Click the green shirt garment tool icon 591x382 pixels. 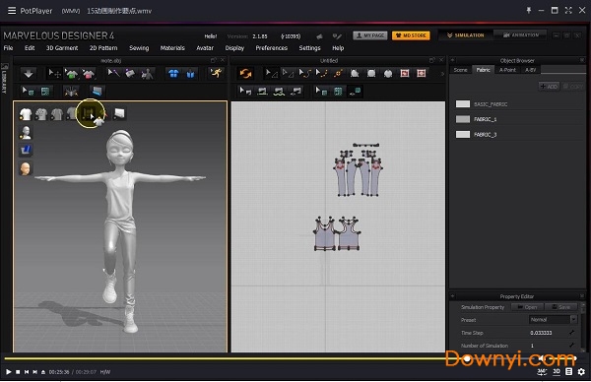(x=71, y=74)
